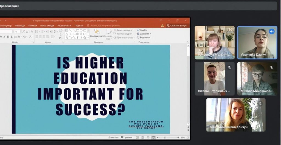
Task: Open Виділити selection dropdown
Action: [144, 38]
